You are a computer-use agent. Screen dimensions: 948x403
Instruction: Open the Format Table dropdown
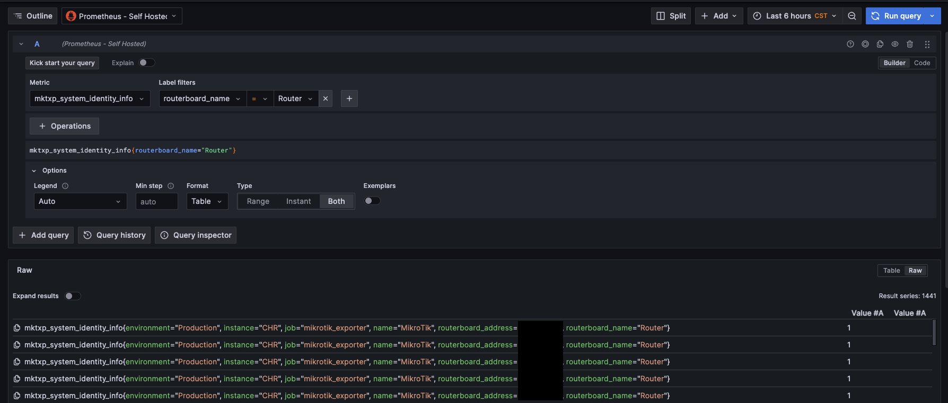pos(207,201)
